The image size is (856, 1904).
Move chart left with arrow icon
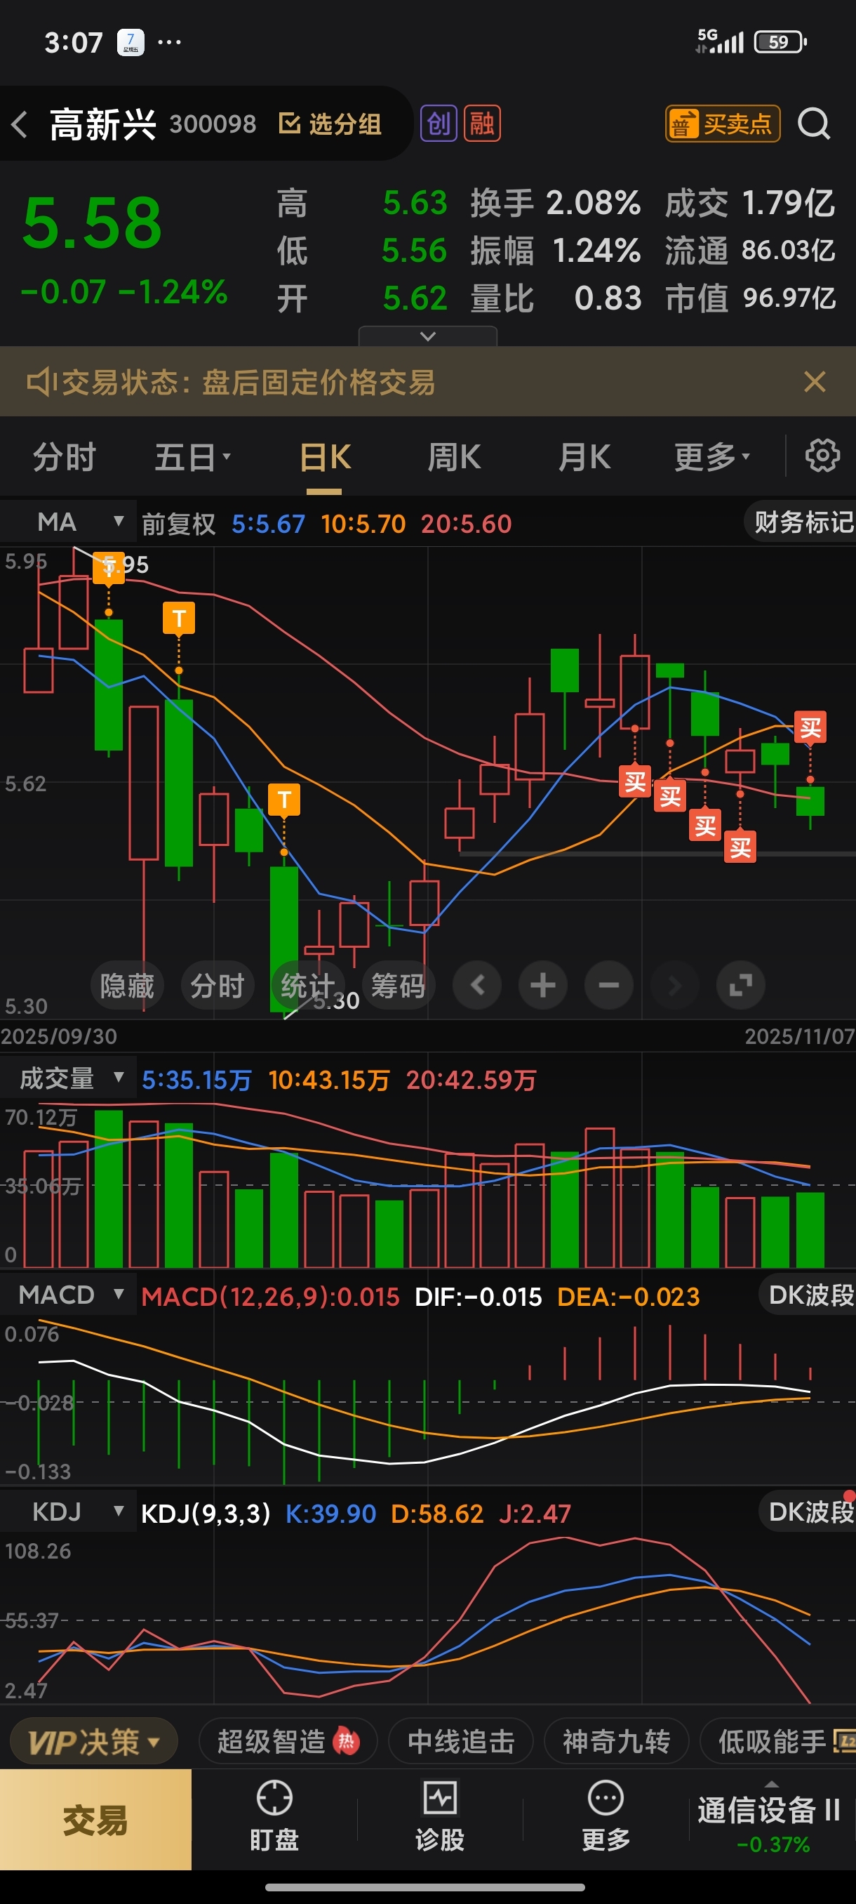click(x=477, y=985)
